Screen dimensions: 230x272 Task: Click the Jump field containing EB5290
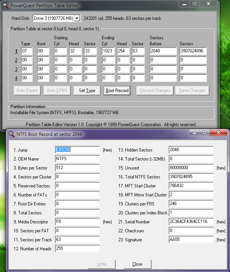(x=77, y=150)
